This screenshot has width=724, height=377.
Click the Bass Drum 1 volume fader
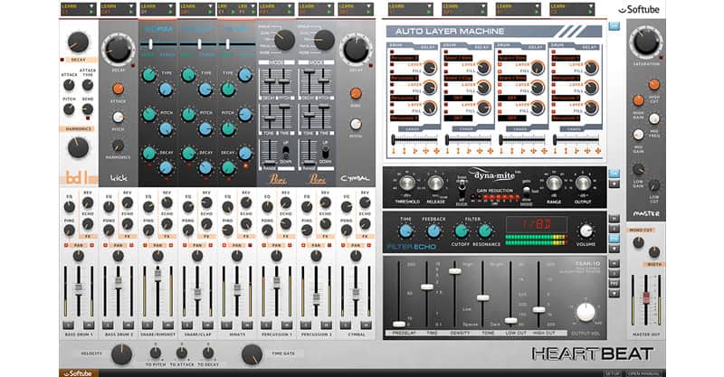point(78,287)
